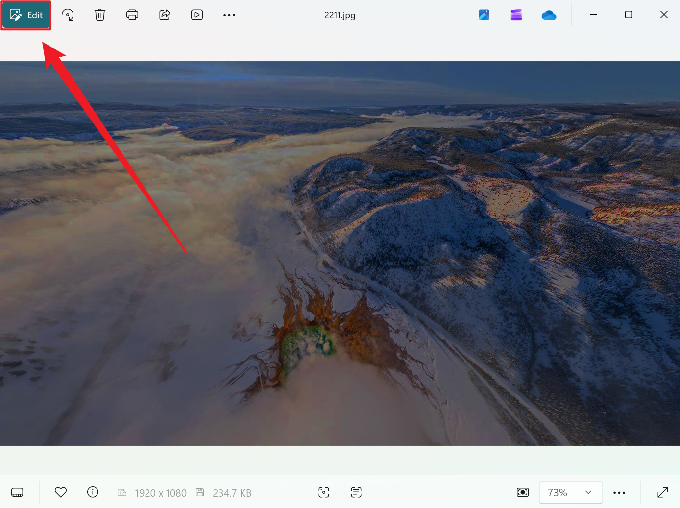The height and width of the screenshot is (508, 680).
Task: Select the 234.7 KB file size text
Action: (232, 493)
